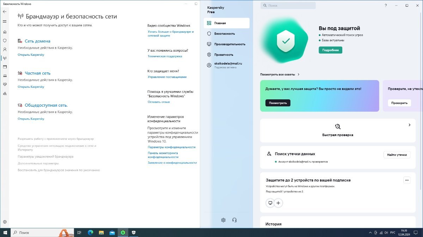The image size is (423, 237).
Task: Select Firewall & network protection sidebar icon
Action: pos(5,58)
